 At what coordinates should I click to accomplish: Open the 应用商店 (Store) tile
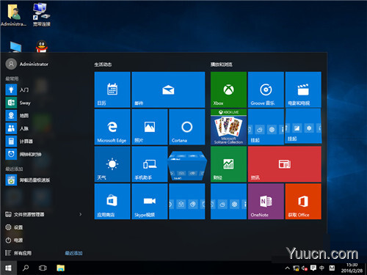pos(112,202)
